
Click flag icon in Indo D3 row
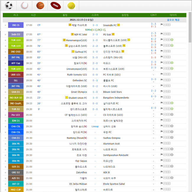tap(162, 35)
